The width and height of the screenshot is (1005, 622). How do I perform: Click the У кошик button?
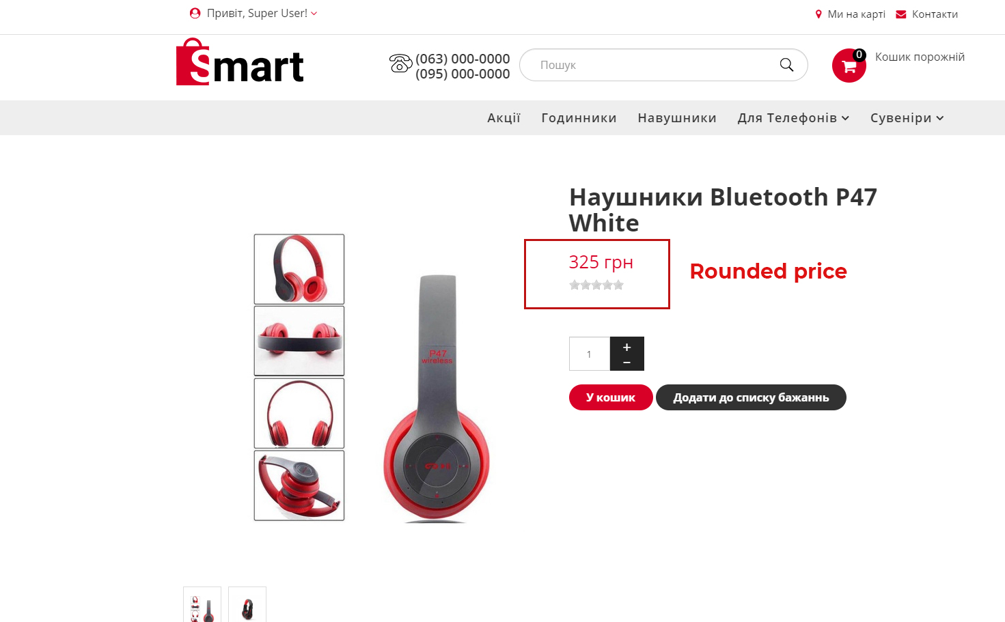click(x=611, y=397)
